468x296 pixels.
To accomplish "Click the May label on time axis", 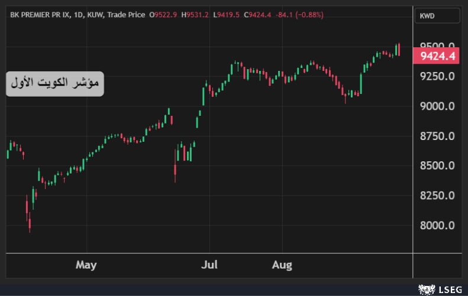I will 86,265.
